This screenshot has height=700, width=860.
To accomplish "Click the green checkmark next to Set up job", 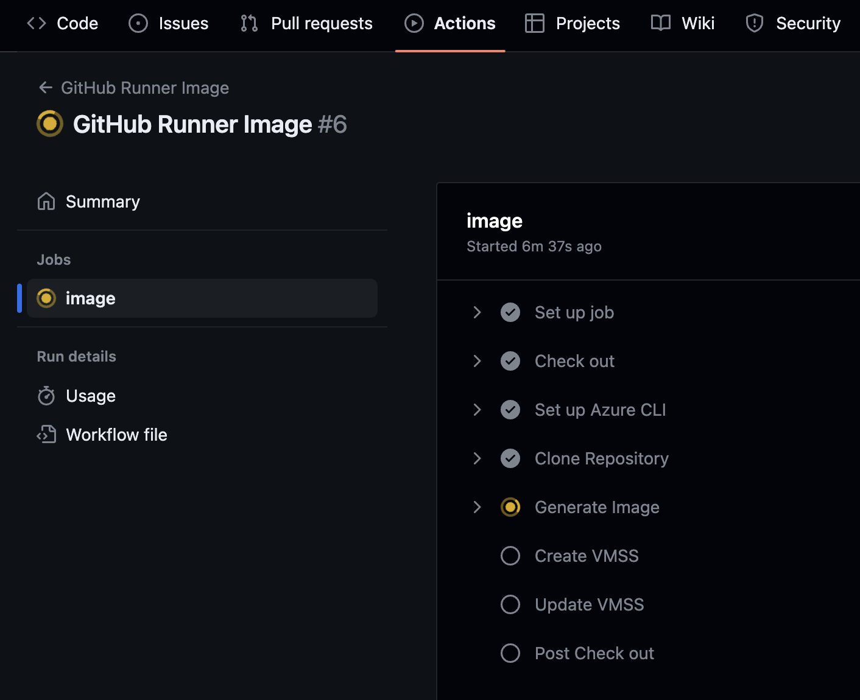I will [510, 312].
